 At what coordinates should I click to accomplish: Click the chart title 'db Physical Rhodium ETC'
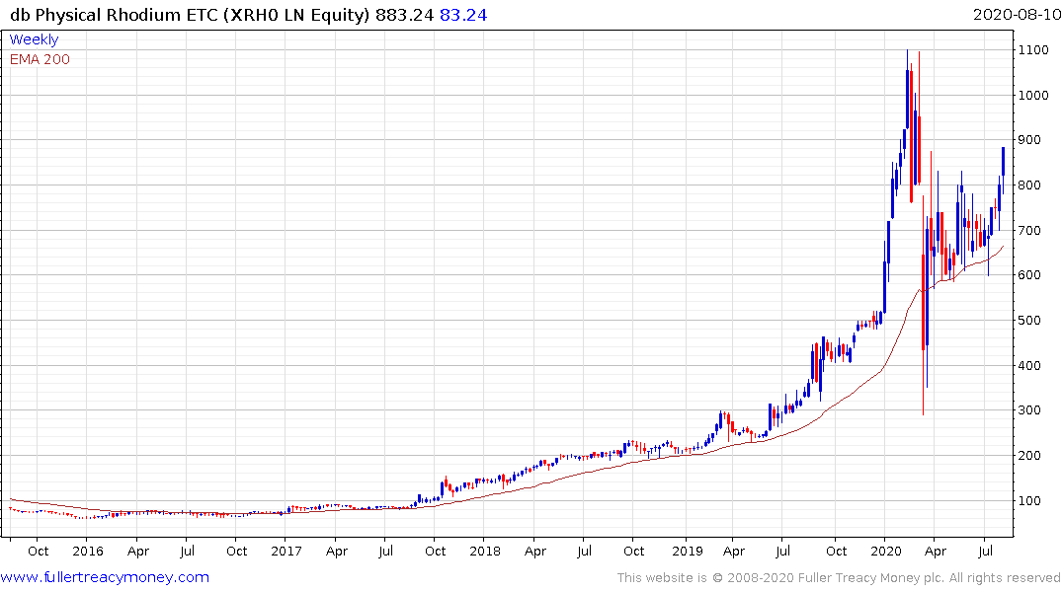pos(115,15)
